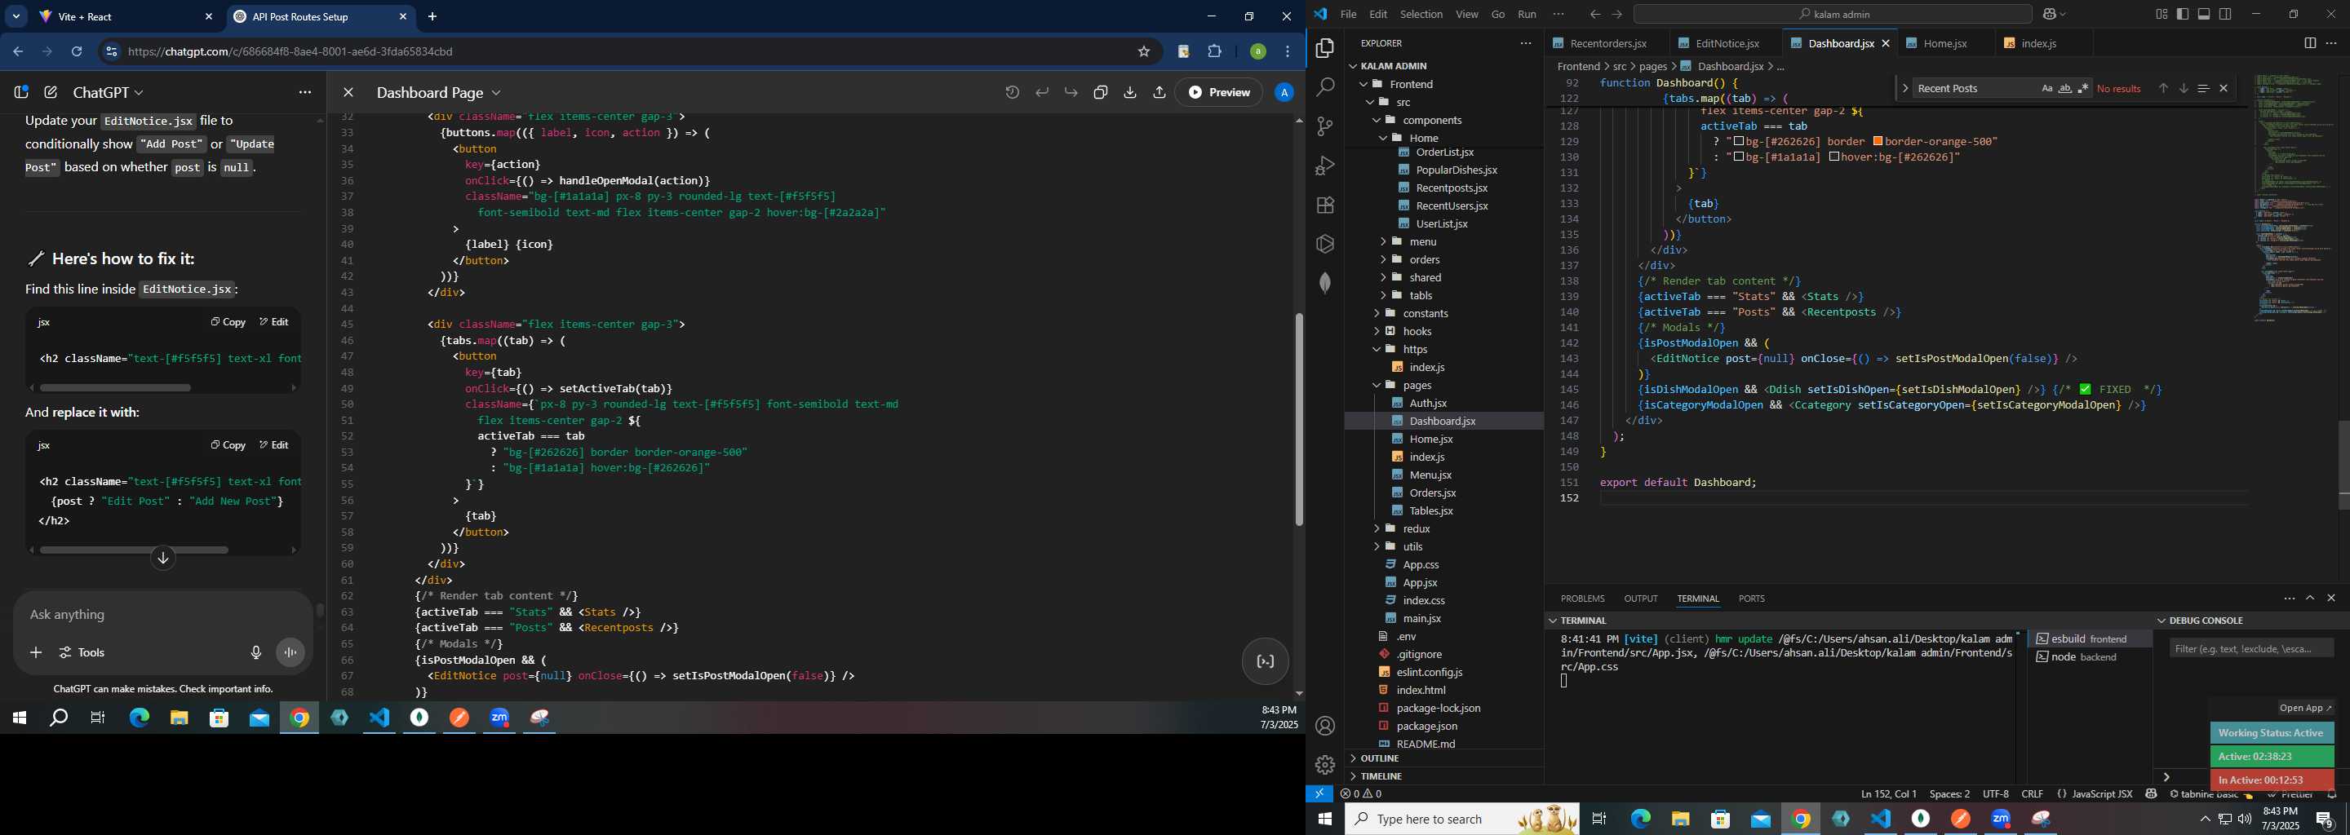This screenshot has width=2350, height=835.
Task: Toggle Match Whole Word in find widget
Action: (2065, 88)
